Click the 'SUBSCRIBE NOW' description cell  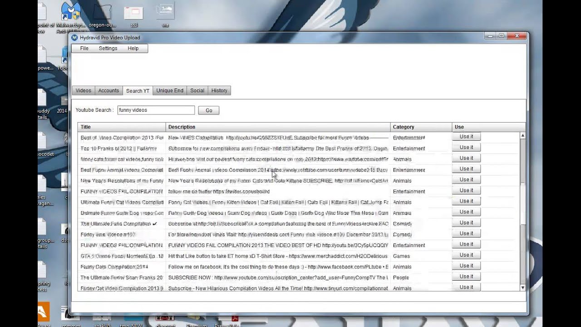pyautogui.click(x=278, y=277)
